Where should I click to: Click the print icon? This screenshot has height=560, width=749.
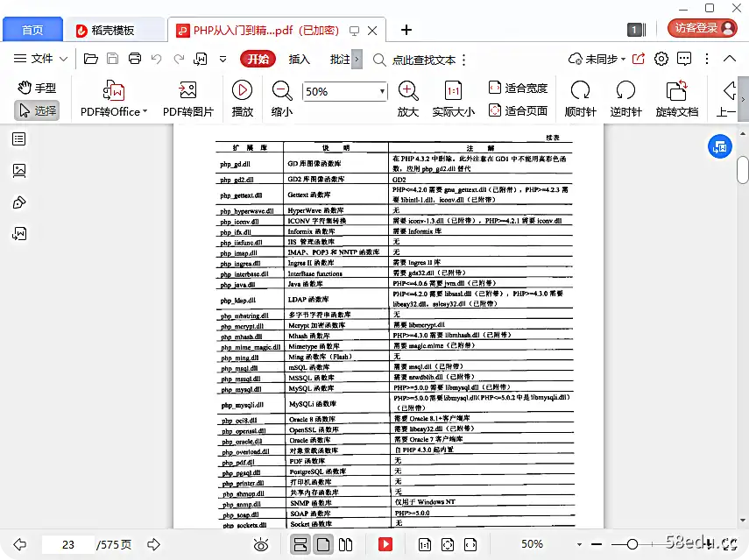[135, 59]
